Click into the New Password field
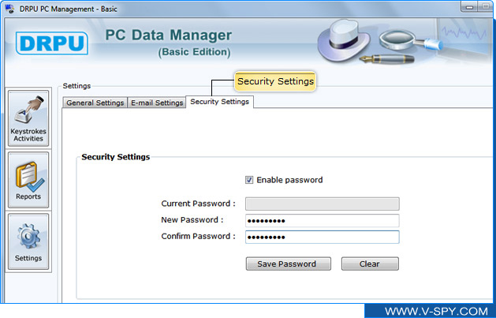The width and height of the screenshot is (496, 318). (x=323, y=220)
